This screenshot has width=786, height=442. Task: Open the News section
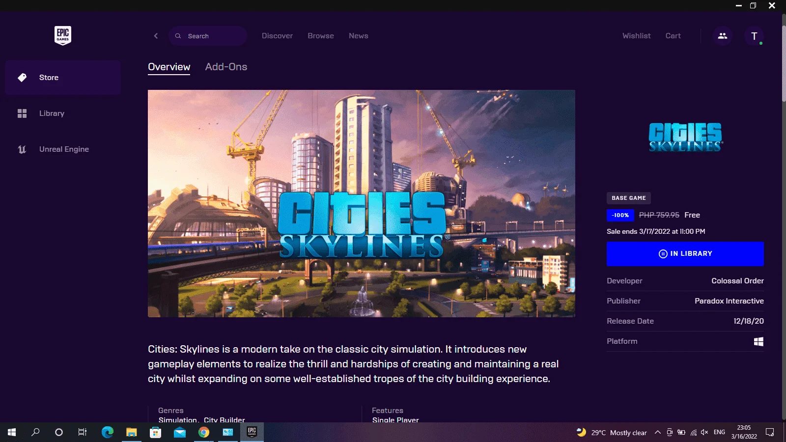pos(359,36)
